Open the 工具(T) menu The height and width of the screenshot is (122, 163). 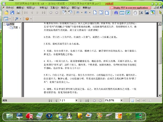click(54, 8)
